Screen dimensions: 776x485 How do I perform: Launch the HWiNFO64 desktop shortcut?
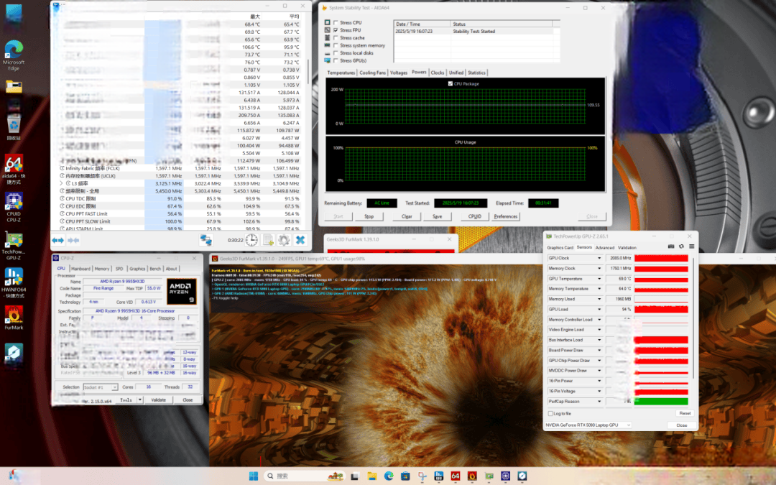14,282
